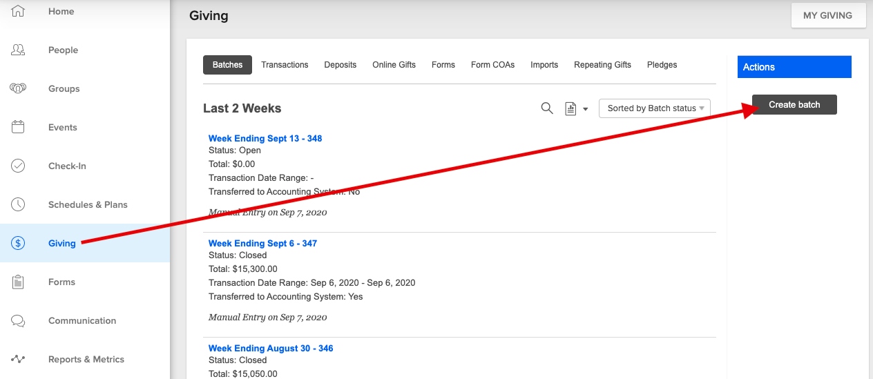
Task: Expand the Sorted by Batch status dropdown
Action: (654, 108)
